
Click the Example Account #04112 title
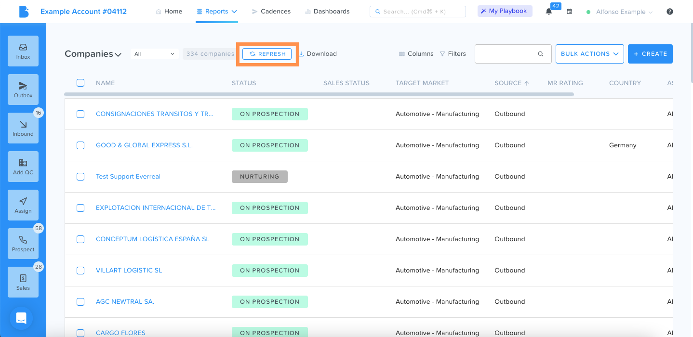pos(83,12)
